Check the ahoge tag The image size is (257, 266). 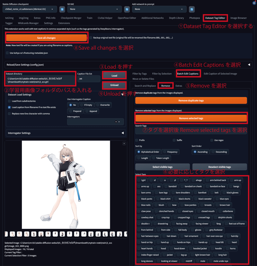click(x=193, y=180)
